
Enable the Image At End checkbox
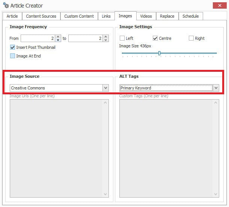tap(12, 56)
